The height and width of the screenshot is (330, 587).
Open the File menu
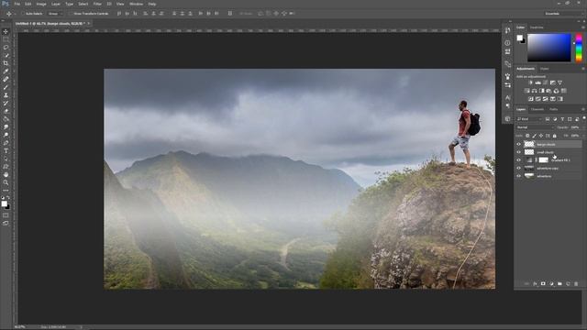coord(17,4)
